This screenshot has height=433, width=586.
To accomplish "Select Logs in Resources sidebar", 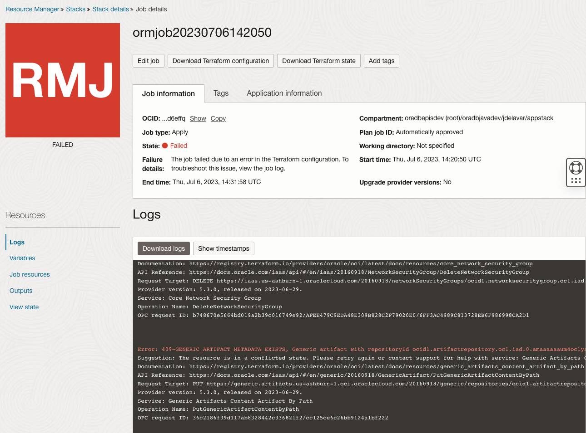I will click(17, 242).
